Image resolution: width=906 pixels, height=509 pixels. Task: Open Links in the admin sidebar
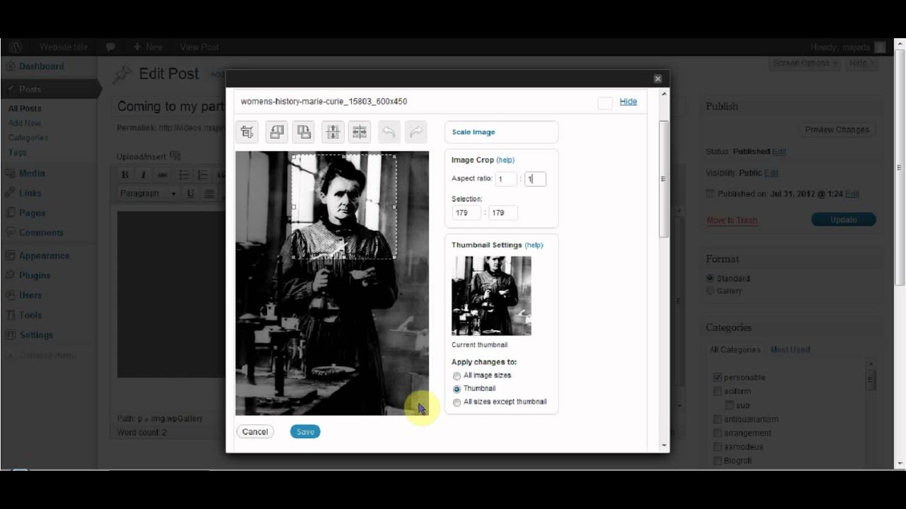coord(30,193)
